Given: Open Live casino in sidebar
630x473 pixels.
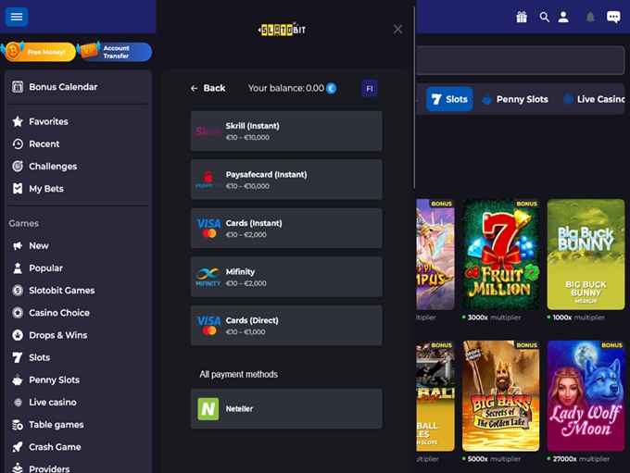Looking at the screenshot, I should (x=44, y=403).
